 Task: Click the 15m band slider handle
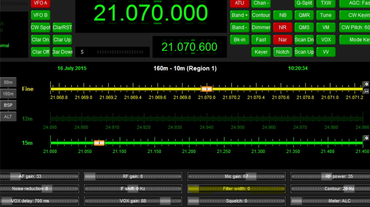[x=99, y=143]
